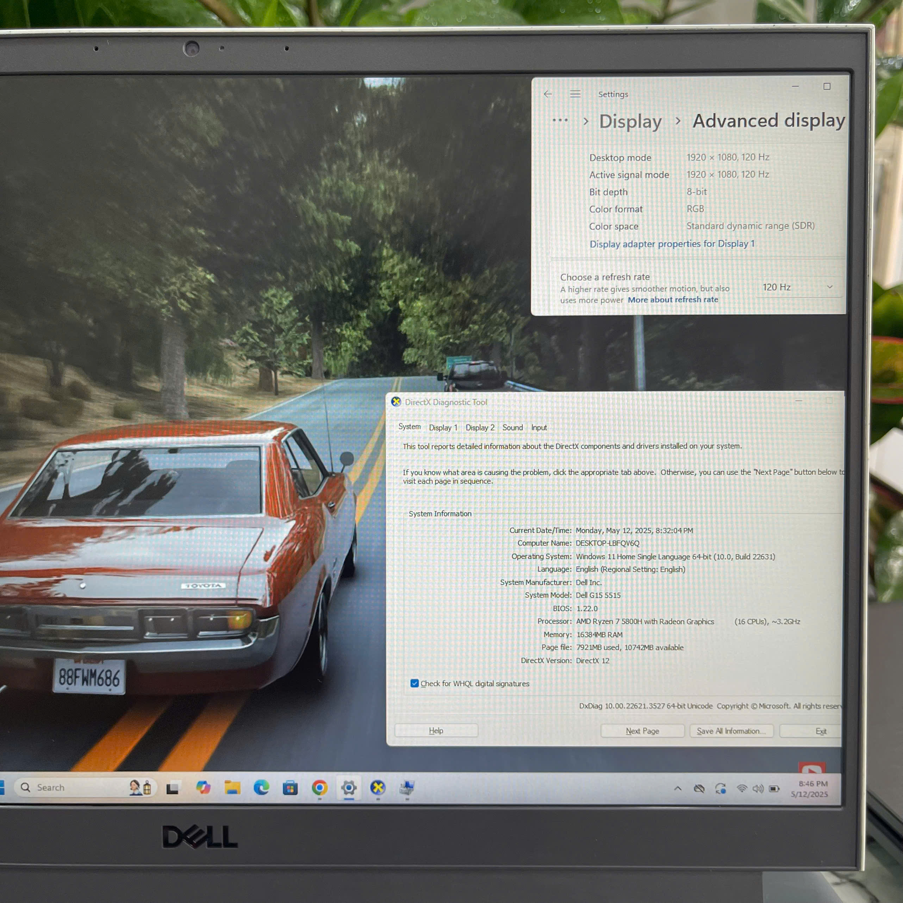Viewport: 903px width, 903px height.
Task: Click the crossed-out cloud tray icon
Action: [699, 789]
